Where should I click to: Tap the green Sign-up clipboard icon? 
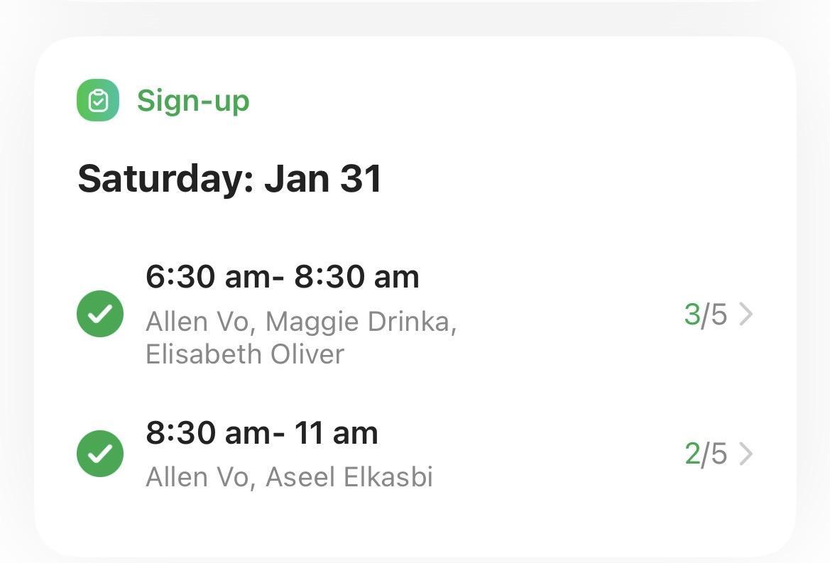pyautogui.click(x=98, y=100)
